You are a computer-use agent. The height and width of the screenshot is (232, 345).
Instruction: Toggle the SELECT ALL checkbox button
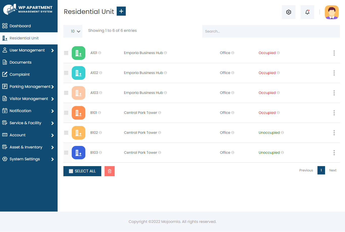pyautogui.click(x=82, y=171)
